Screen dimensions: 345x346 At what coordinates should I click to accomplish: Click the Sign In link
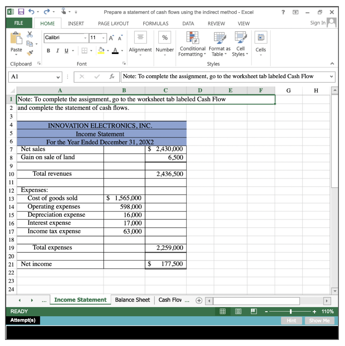click(x=318, y=23)
